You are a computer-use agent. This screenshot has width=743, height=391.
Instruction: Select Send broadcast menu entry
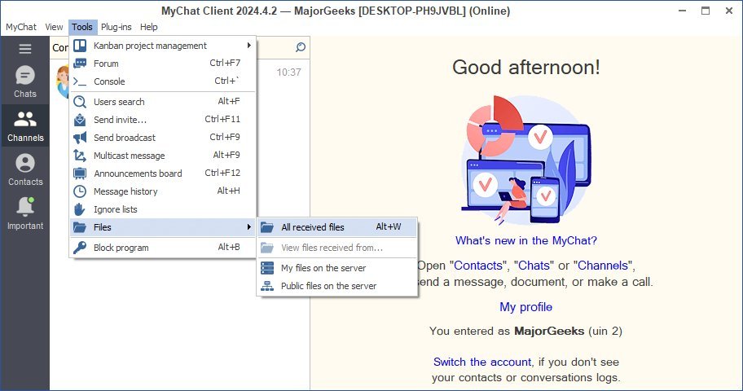click(163, 138)
